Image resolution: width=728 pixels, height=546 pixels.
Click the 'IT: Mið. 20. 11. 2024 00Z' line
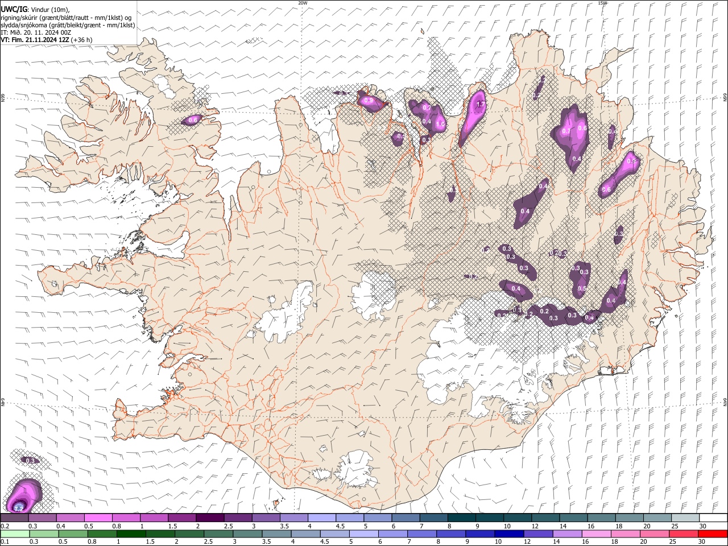(x=36, y=32)
